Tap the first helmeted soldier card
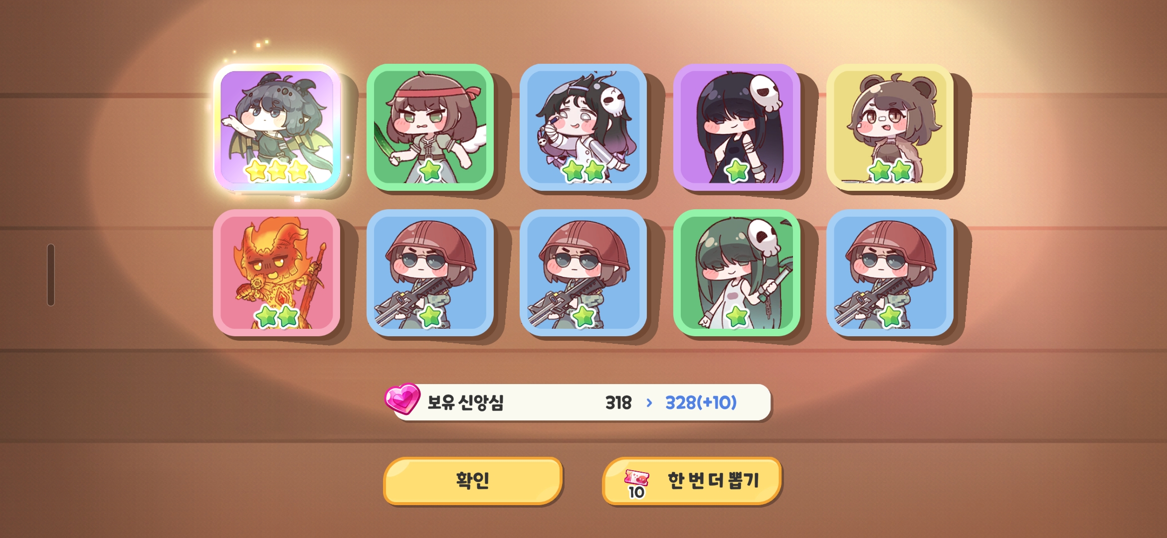 coord(430,272)
